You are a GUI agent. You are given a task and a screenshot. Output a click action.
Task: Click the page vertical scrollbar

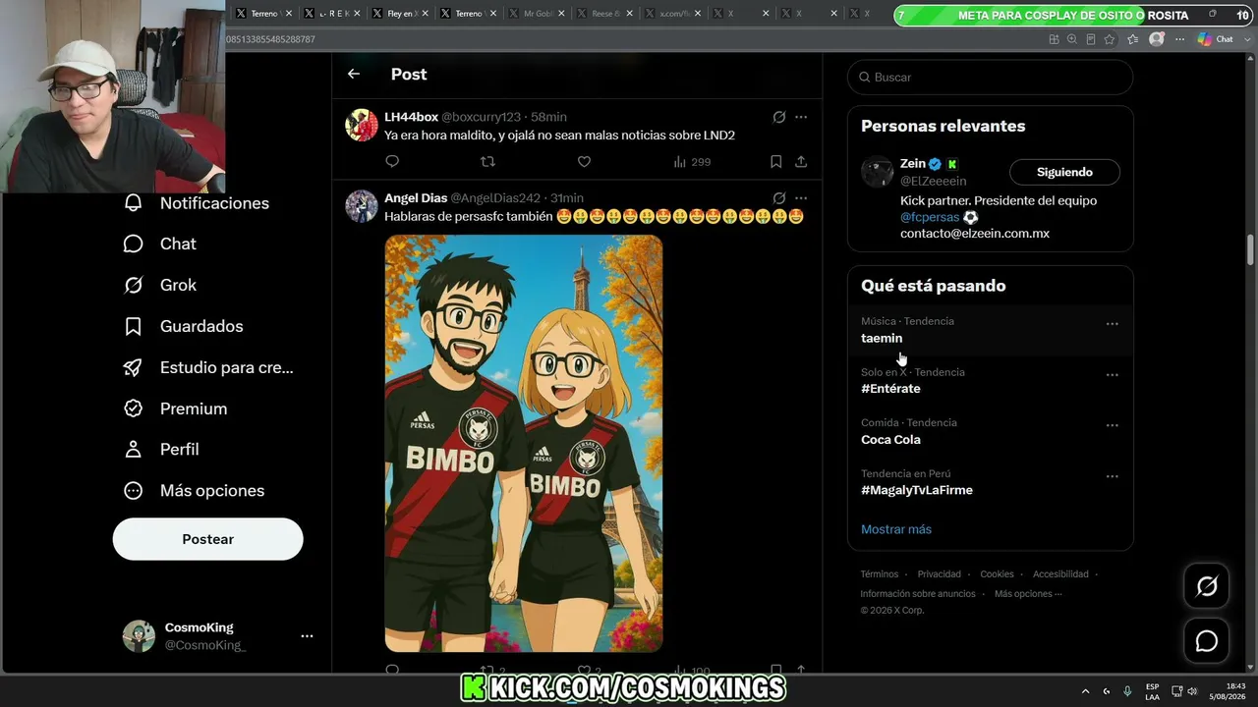pyautogui.click(x=1251, y=248)
